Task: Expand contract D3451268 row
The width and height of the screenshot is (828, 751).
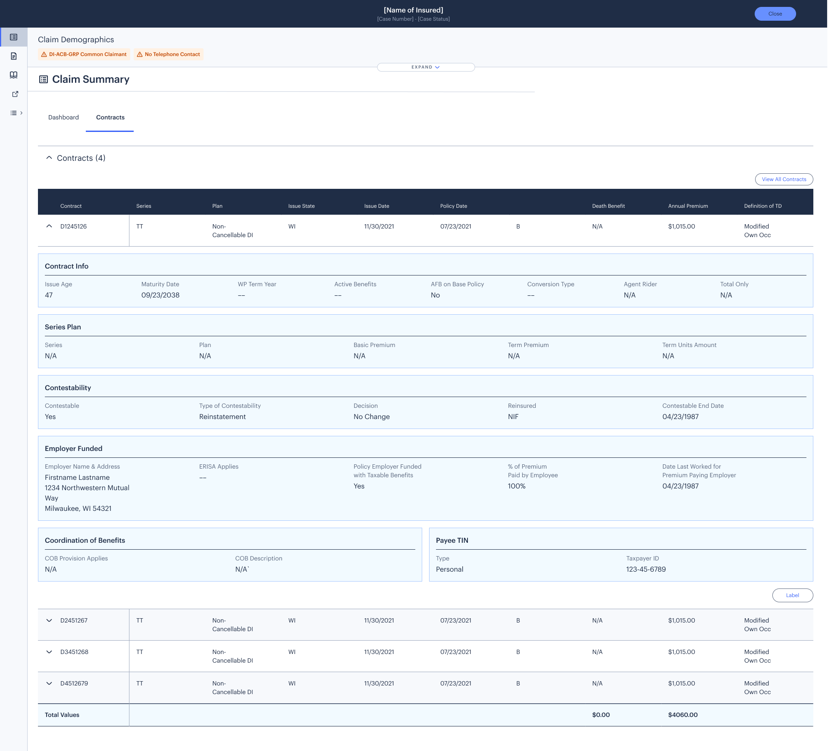Action: pyautogui.click(x=49, y=652)
